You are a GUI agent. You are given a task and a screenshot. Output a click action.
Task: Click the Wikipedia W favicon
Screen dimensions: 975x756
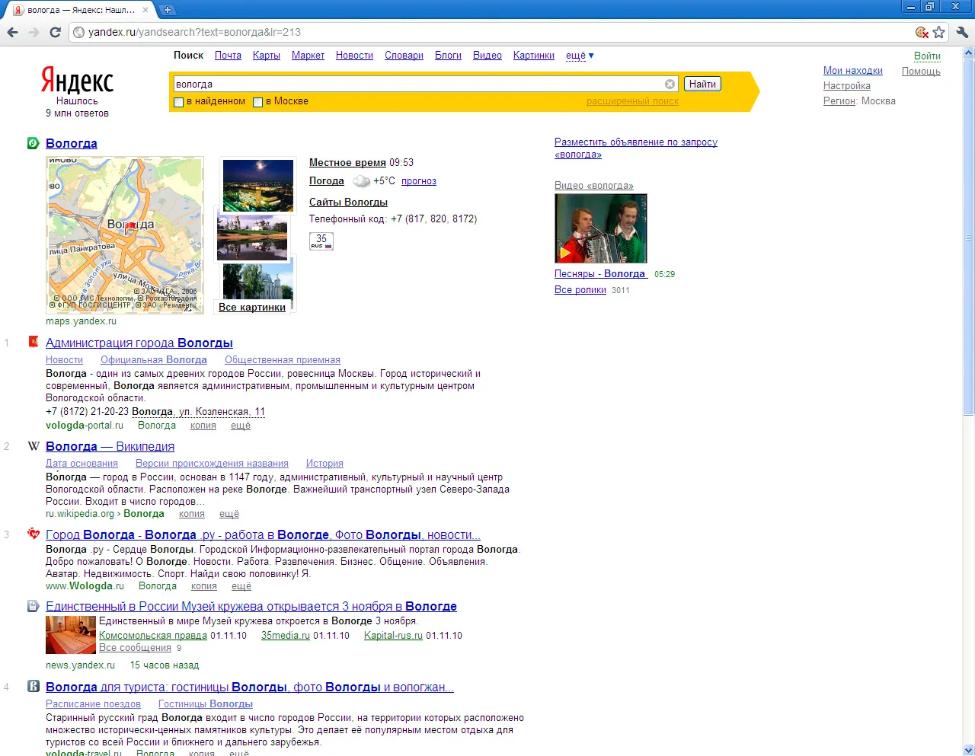pyautogui.click(x=34, y=446)
